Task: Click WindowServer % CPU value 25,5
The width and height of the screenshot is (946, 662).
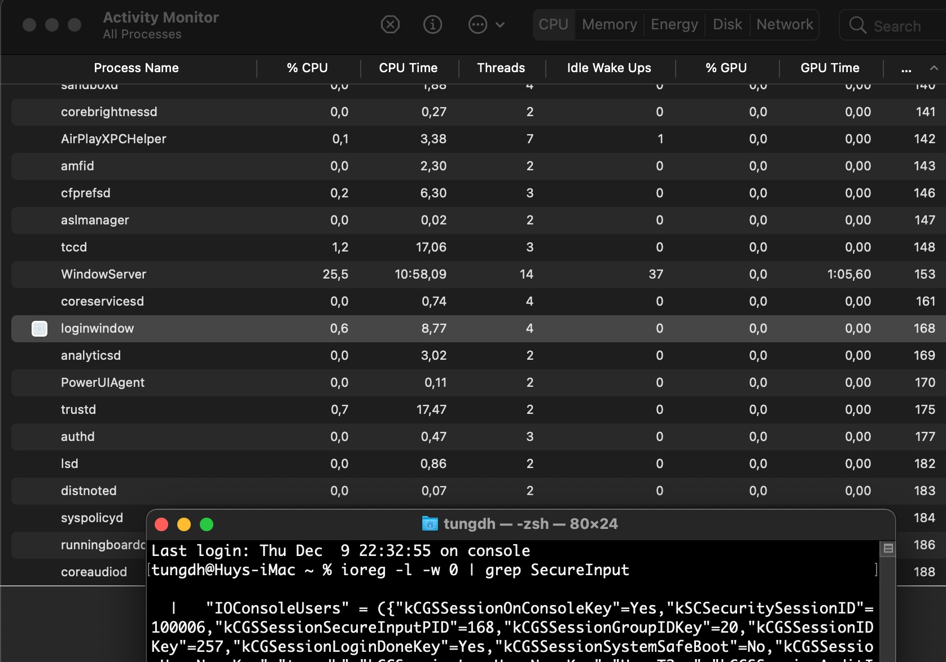Action: [x=335, y=274]
